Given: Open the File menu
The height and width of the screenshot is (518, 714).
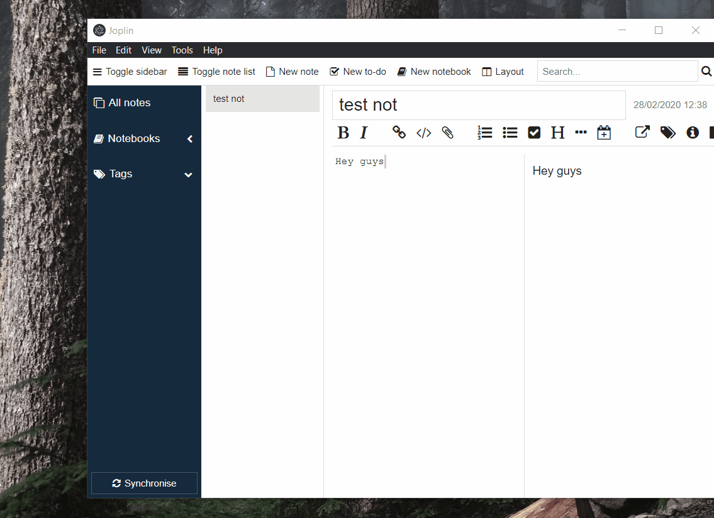Looking at the screenshot, I should pyautogui.click(x=99, y=50).
